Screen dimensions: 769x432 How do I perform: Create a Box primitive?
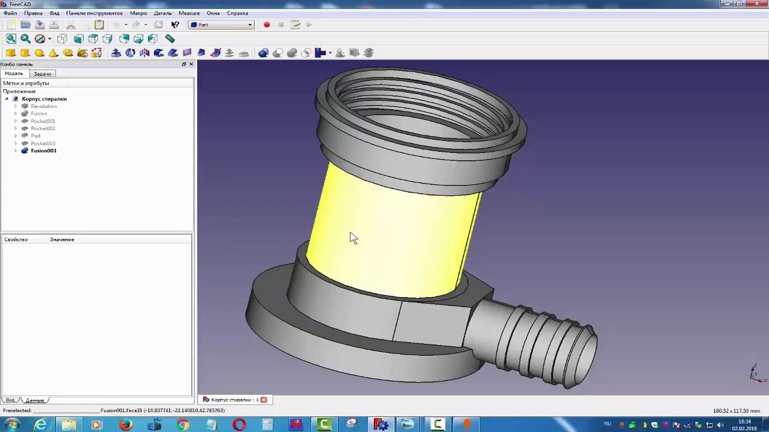point(11,53)
